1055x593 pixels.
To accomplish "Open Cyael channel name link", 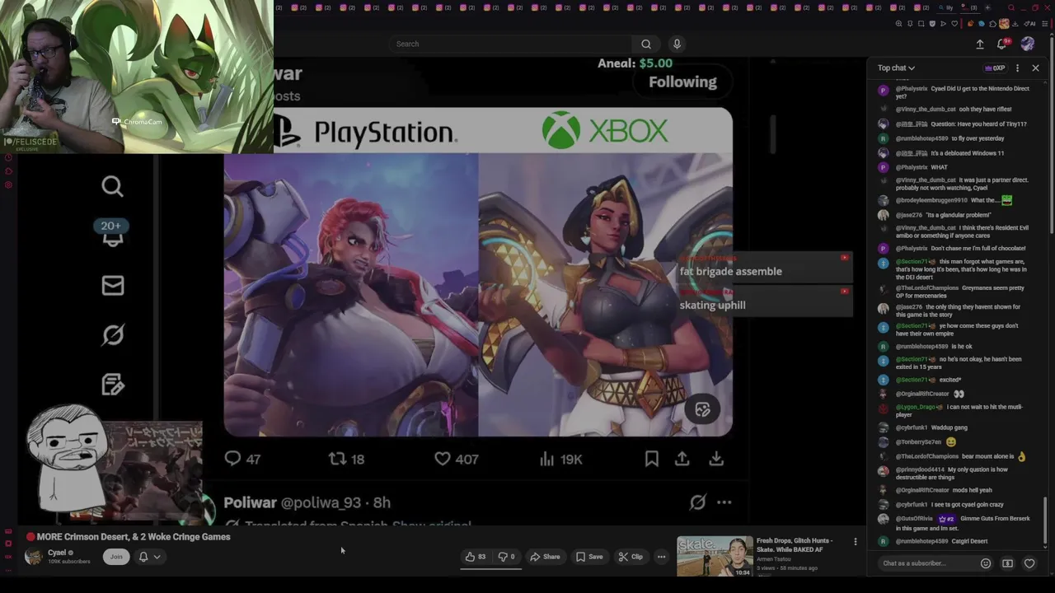I will point(57,553).
